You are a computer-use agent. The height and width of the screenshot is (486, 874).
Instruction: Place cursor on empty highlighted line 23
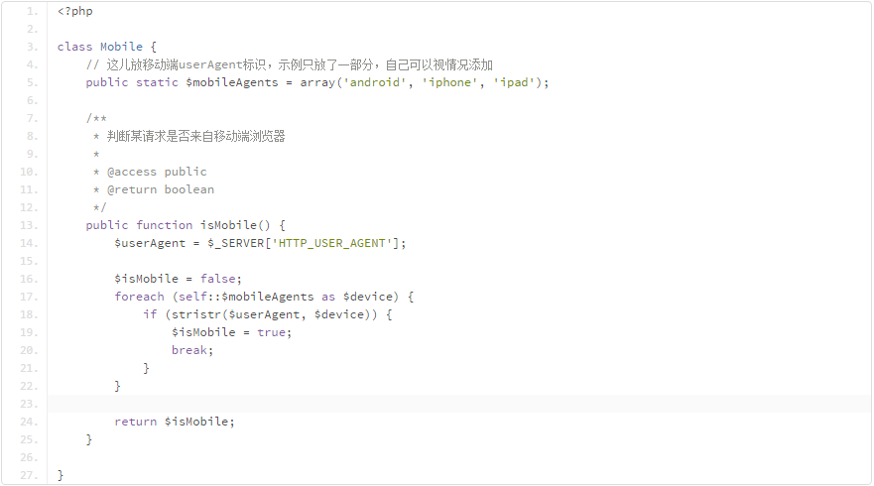pos(397,404)
